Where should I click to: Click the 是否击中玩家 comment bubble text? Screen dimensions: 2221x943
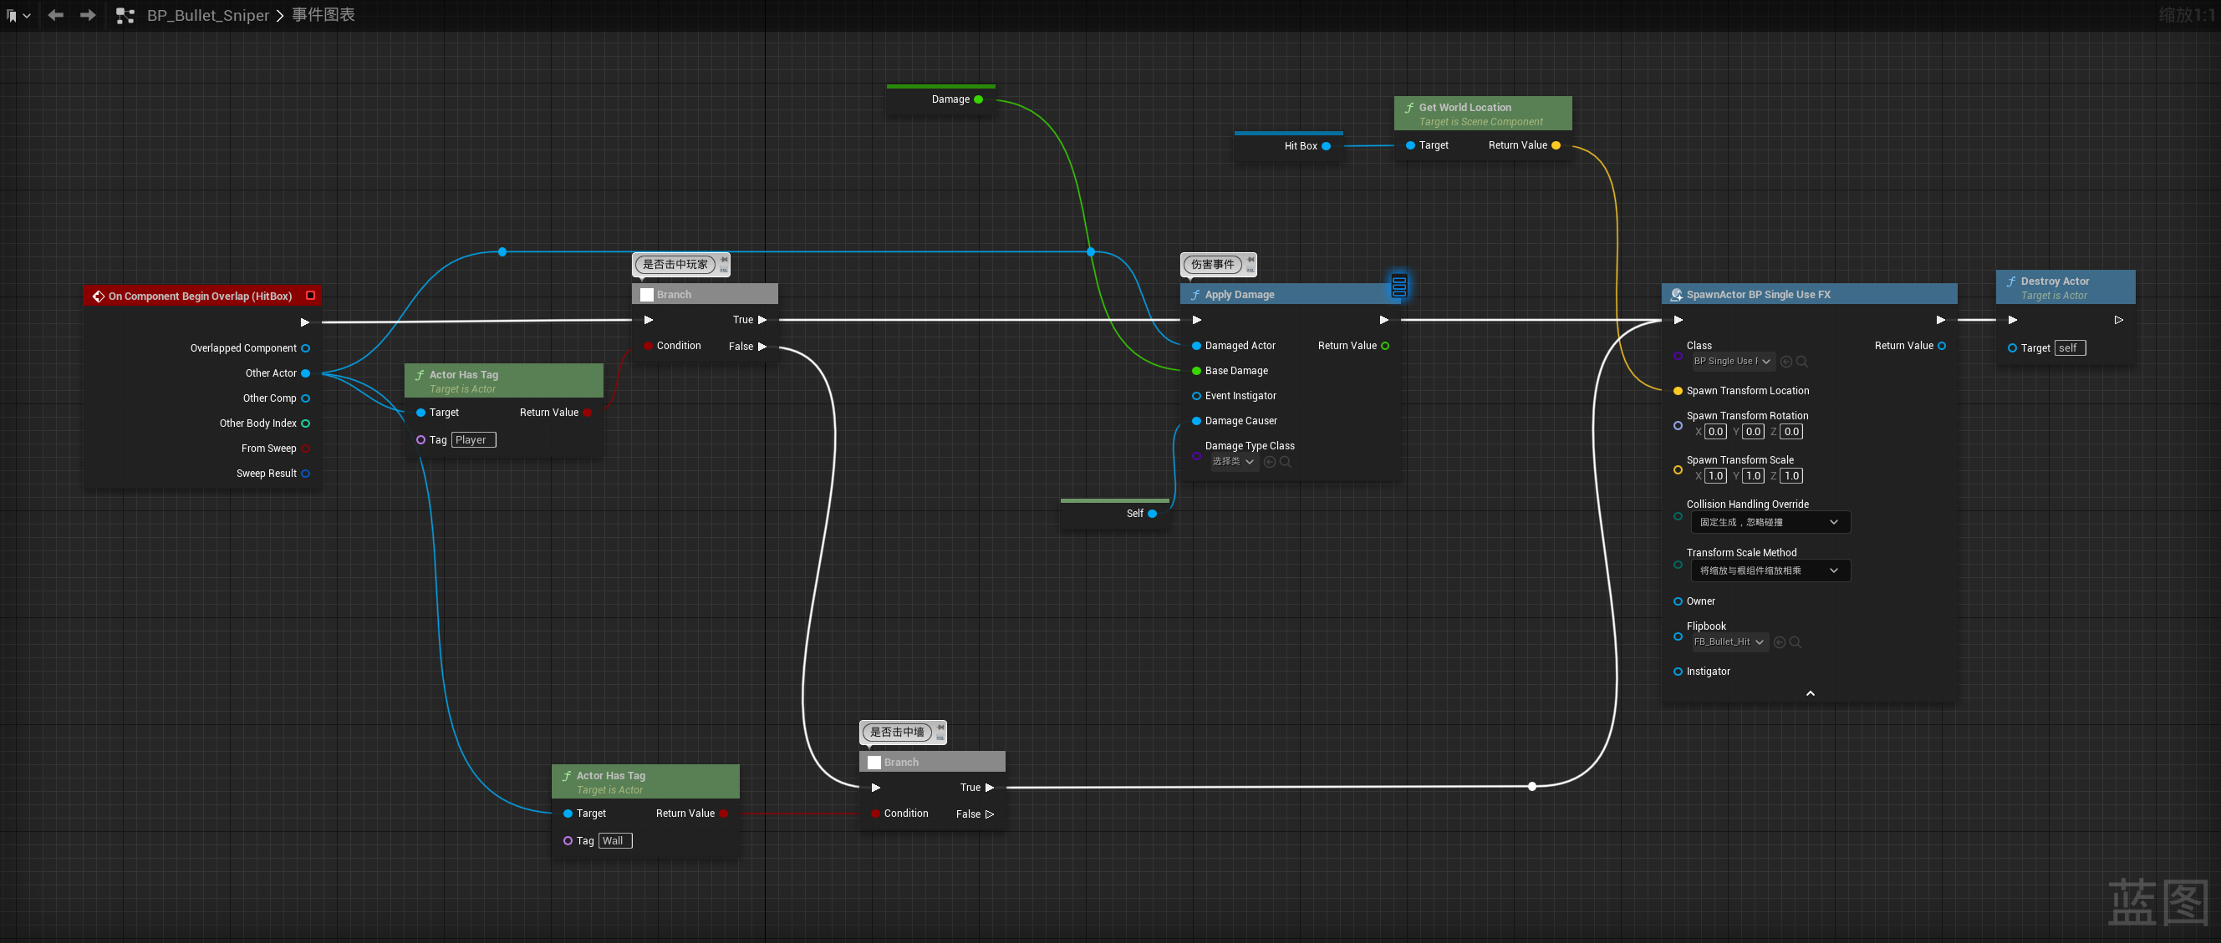675,265
